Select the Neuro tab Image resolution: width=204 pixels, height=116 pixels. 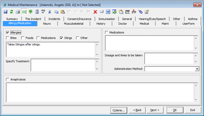pyautogui.click(x=47, y=24)
